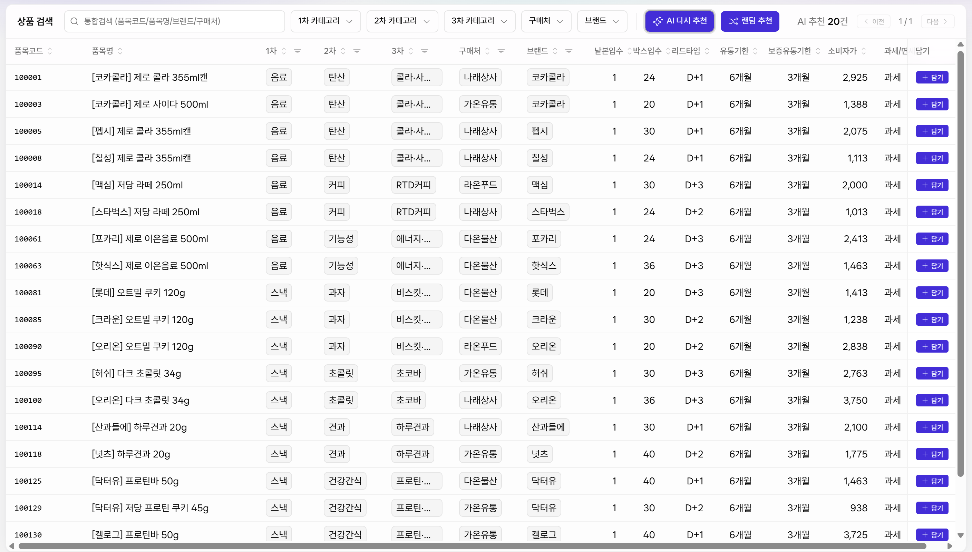Image resolution: width=972 pixels, height=552 pixels.
Task: Go to previous page with 이전
Action: (874, 22)
